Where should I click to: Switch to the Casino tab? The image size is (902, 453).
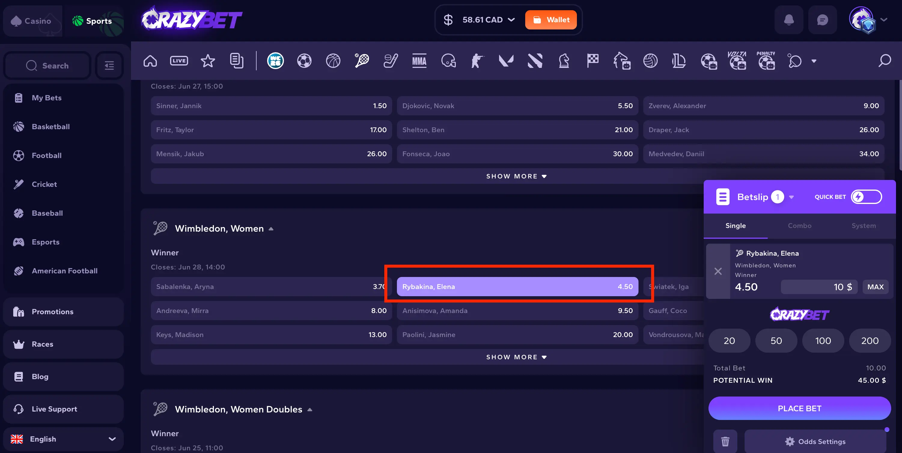(32, 21)
